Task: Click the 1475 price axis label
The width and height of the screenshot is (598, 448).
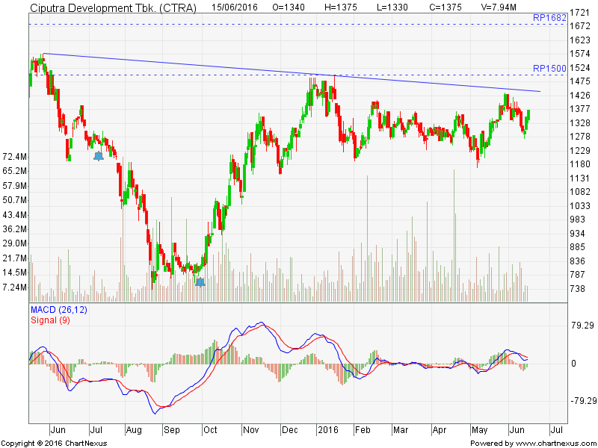Action: coord(580,81)
